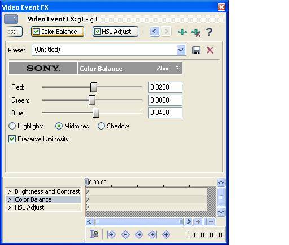Screen dimensions: 289x245
Task: Enable Preserve luminosity checkbox
Action: pos(12,139)
